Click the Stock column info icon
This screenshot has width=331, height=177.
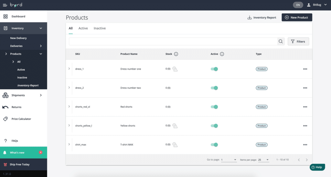coord(176,54)
